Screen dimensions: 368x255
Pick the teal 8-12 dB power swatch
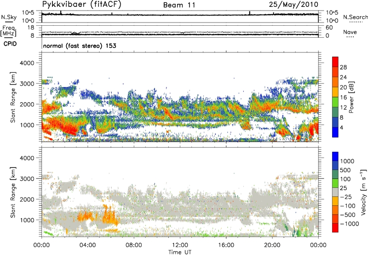coord(335,112)
